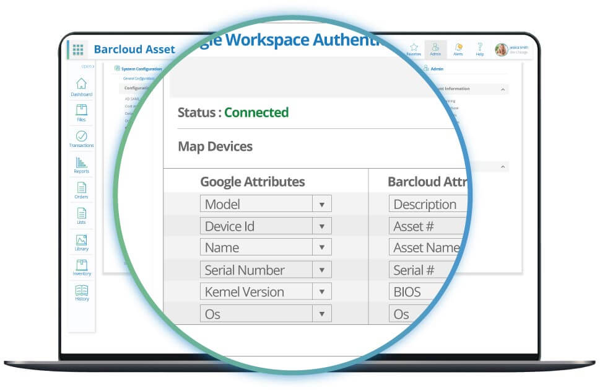Collapse the Information section chevron
605x390 pixels.
click(x=503, y=89)
